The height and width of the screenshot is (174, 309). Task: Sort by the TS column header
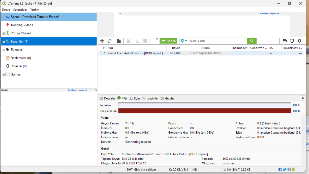click(x=275, y=48)
